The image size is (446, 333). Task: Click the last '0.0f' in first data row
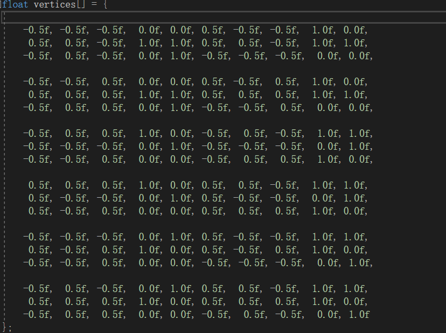(x=356, y=30)
